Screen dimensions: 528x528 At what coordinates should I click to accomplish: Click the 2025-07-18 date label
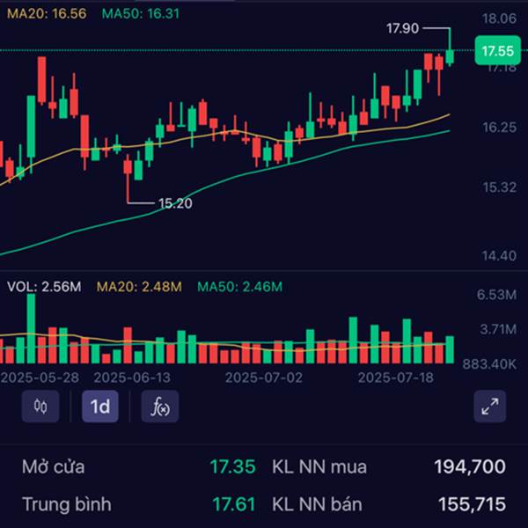pos(396,378)
